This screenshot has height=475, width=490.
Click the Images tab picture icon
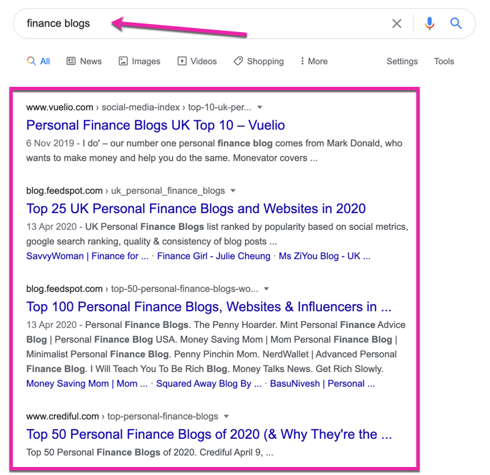[x=122, y=61]
